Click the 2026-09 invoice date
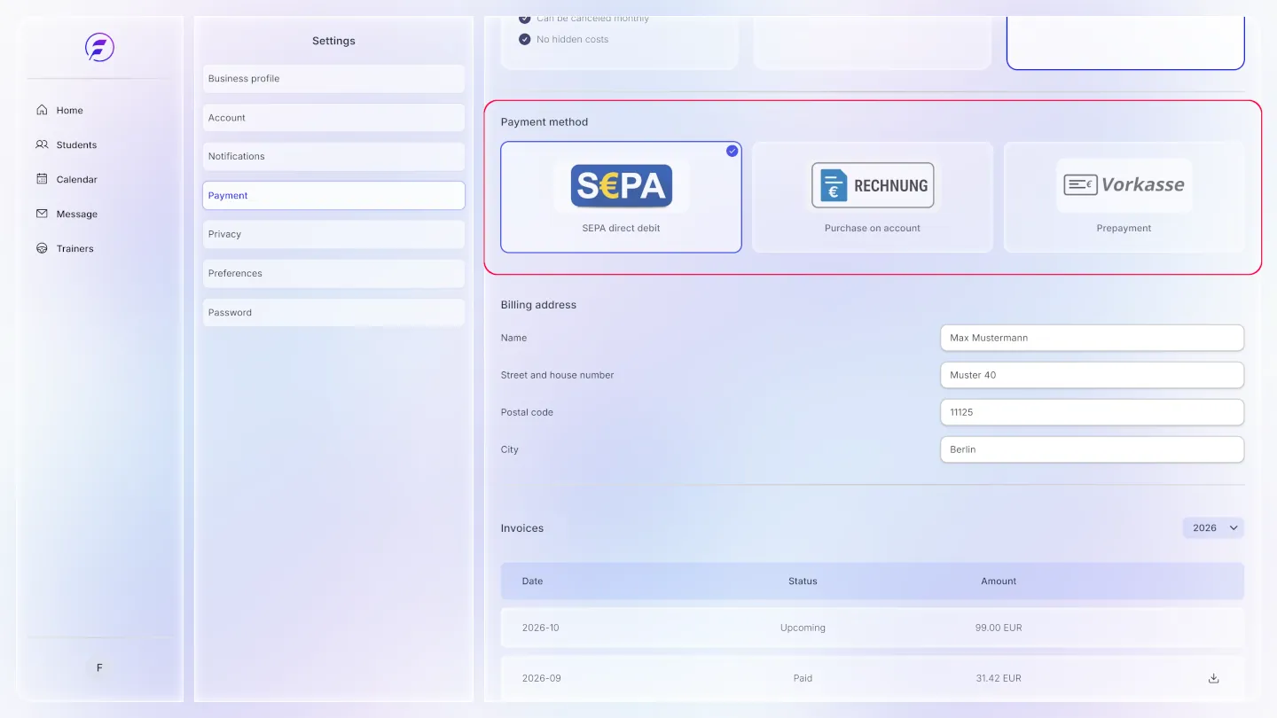 coord(542,678)
